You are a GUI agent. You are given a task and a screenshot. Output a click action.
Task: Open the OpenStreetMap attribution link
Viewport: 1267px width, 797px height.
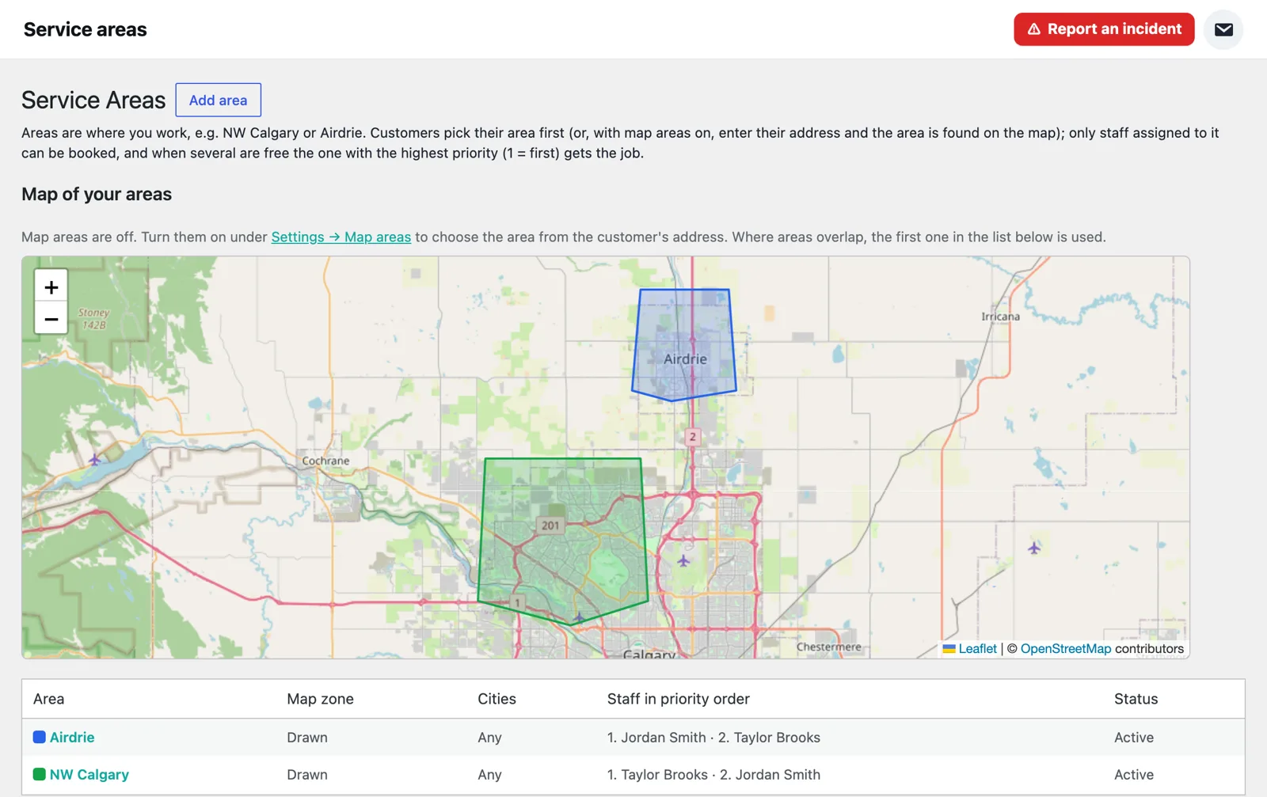(x=1065, y=648)
